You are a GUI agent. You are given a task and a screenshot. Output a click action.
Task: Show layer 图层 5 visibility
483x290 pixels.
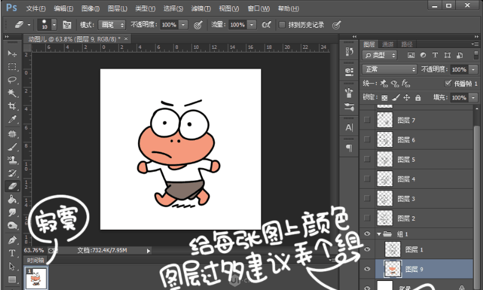tap(367, 159)
